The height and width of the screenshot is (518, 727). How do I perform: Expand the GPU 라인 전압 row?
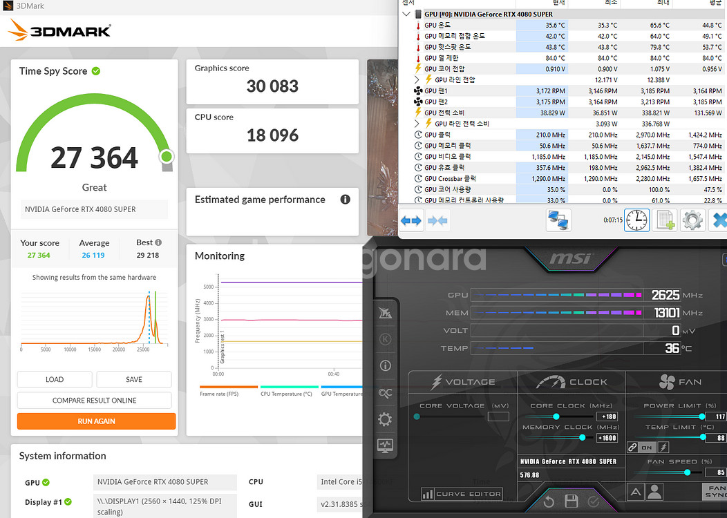click(417, 79)
